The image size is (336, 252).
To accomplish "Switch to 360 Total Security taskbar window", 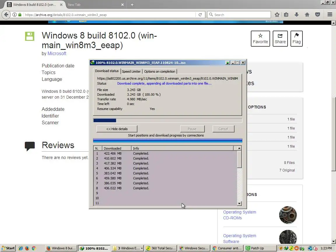I will [161, 248].
